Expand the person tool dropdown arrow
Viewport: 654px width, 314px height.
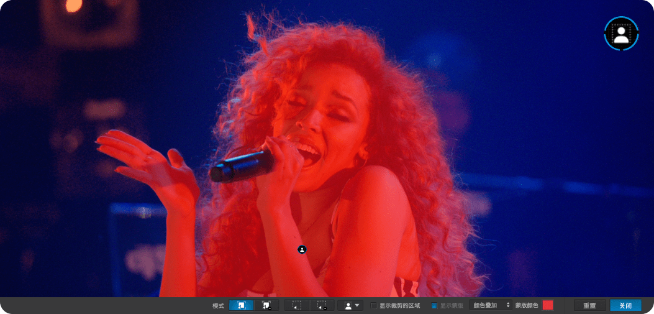(x=357, y=305)
